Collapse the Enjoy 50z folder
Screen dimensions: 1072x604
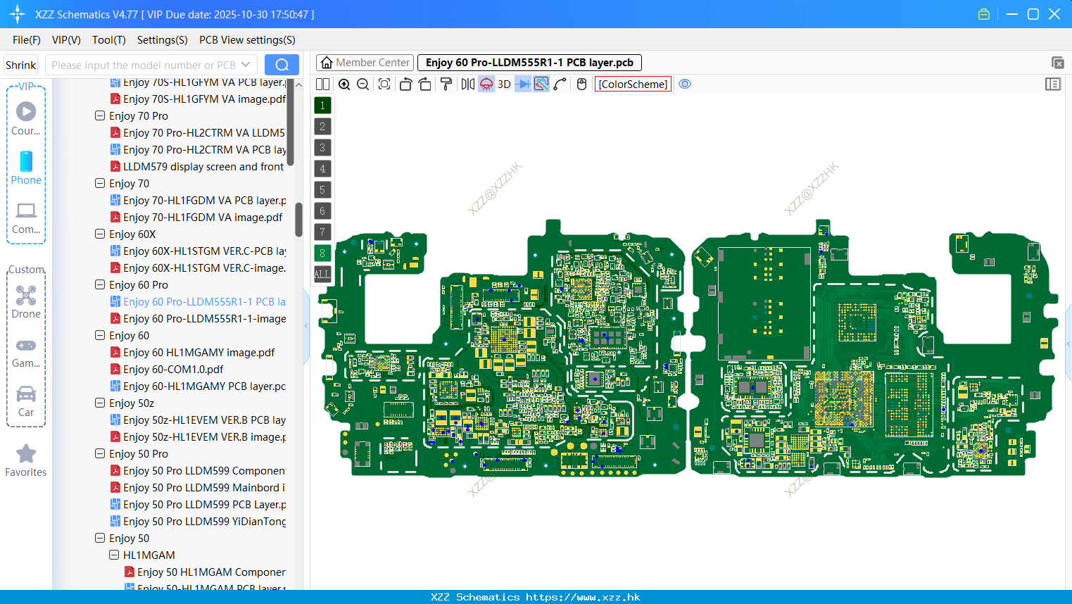100,403
